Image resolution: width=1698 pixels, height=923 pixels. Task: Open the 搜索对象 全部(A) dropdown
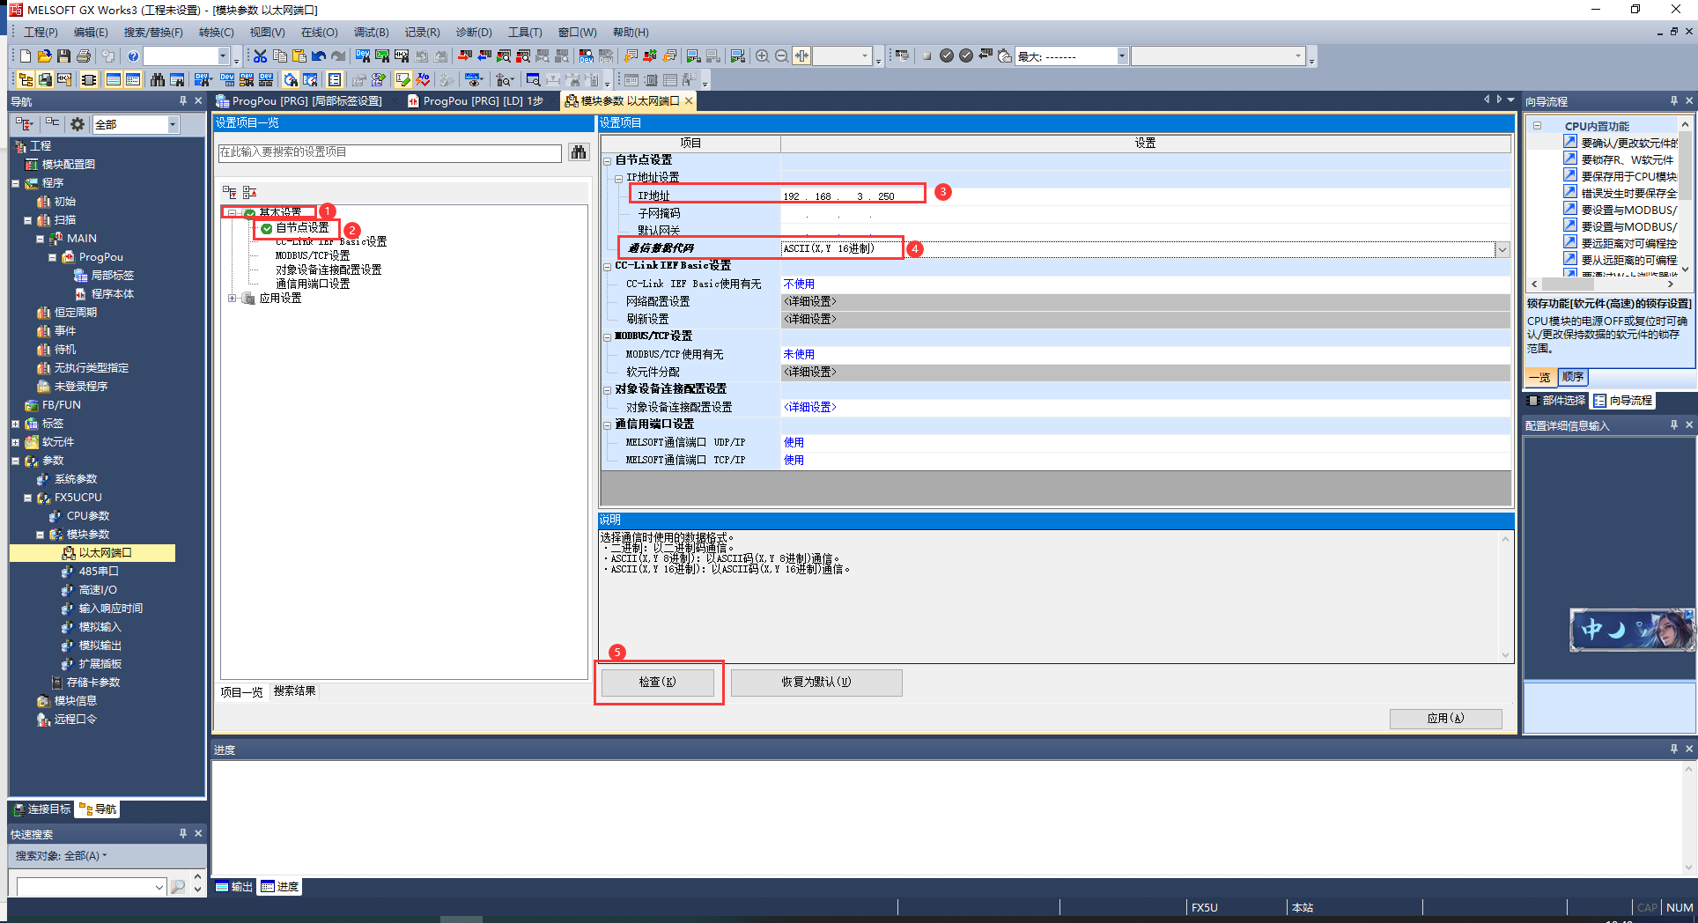pyautogui.click(x=61, y=856)
